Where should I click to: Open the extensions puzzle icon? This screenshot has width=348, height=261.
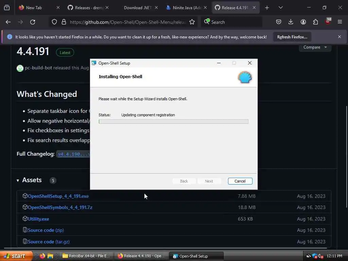315,22
